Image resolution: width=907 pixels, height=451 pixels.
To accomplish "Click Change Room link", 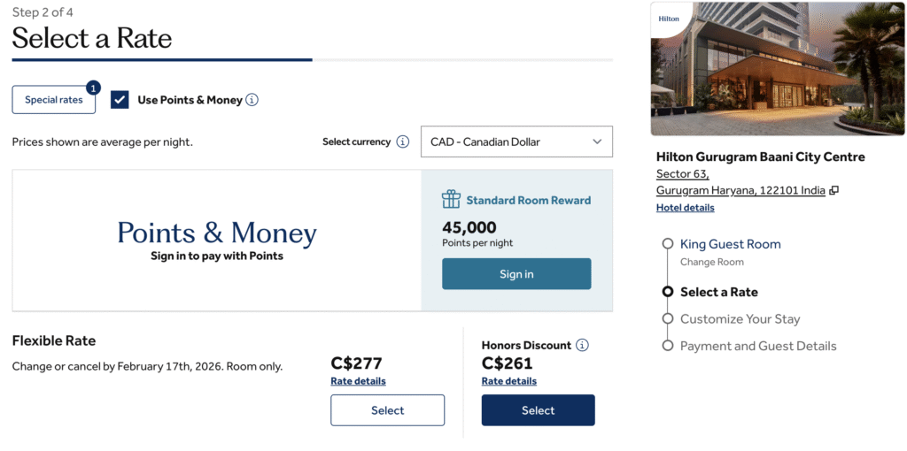I will pos(711,262).
